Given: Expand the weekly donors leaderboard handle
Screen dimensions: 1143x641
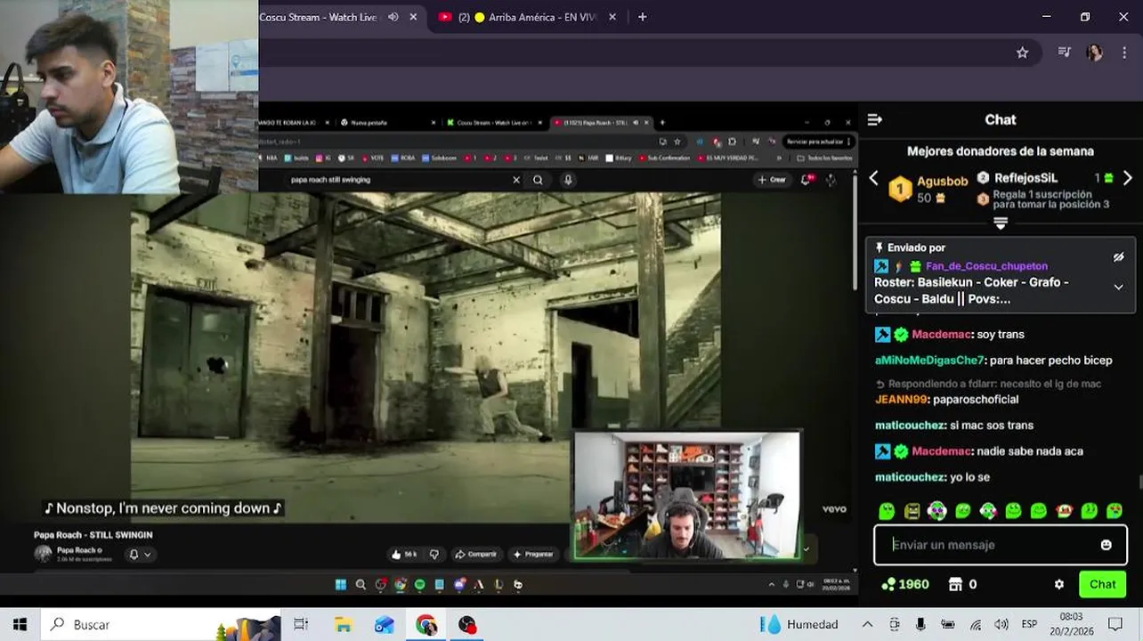Looking at the screenshot, I should click(1001, 223).
